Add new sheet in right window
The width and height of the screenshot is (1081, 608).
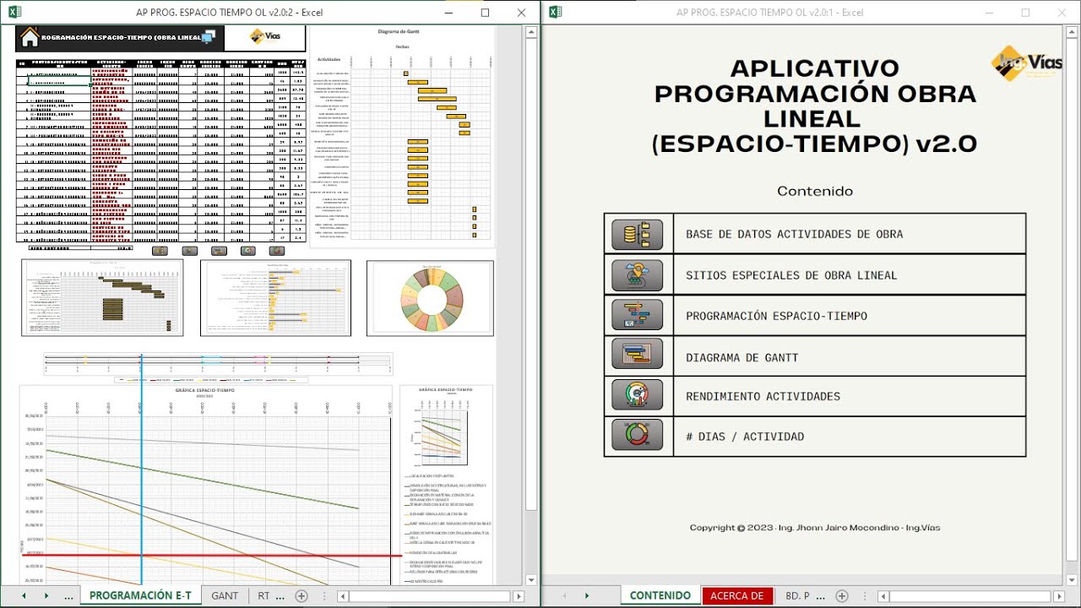841,595
